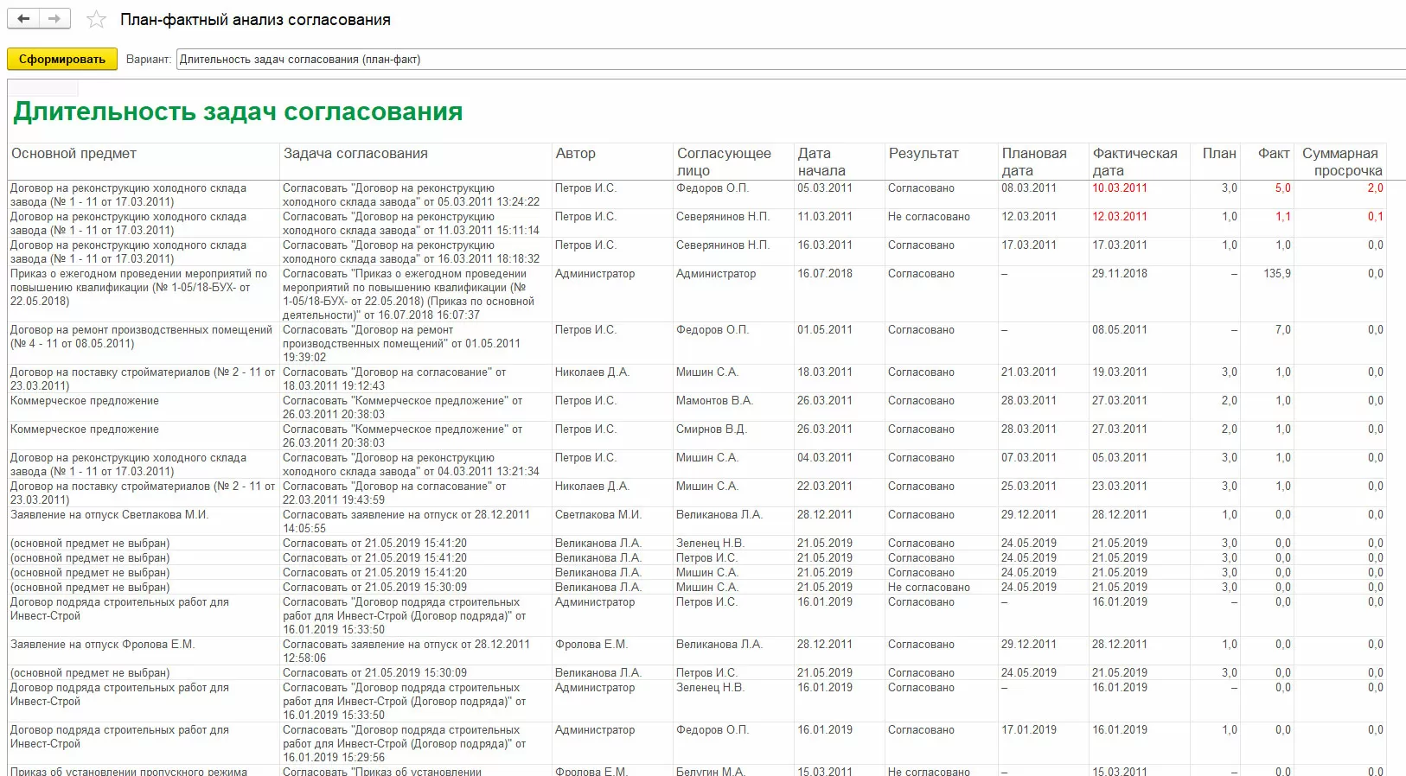Click approver Зеленец Н.В. dated 21.05.2019
This screenshot has height=776, width=1406.
(709, 544)
